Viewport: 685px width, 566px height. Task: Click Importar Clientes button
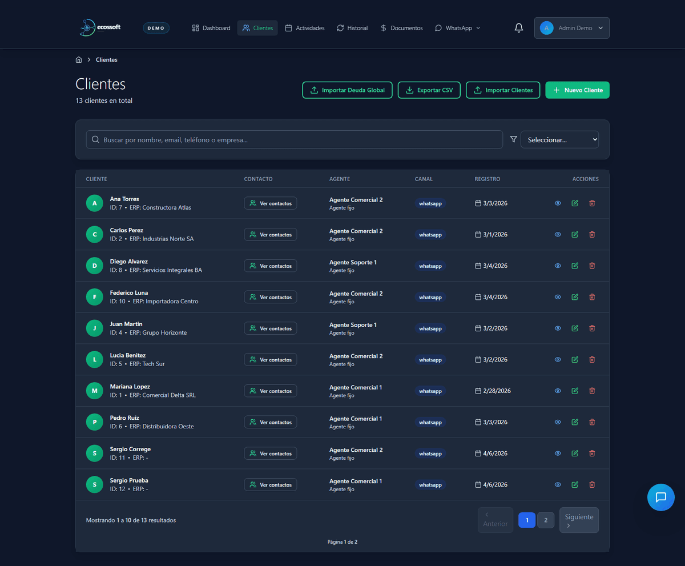pos(503,90)
